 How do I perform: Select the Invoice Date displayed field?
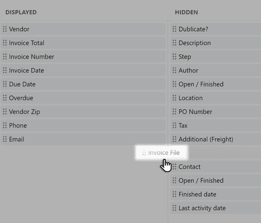[83, 70]
